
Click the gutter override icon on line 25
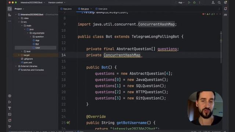[x=68, y=123]
